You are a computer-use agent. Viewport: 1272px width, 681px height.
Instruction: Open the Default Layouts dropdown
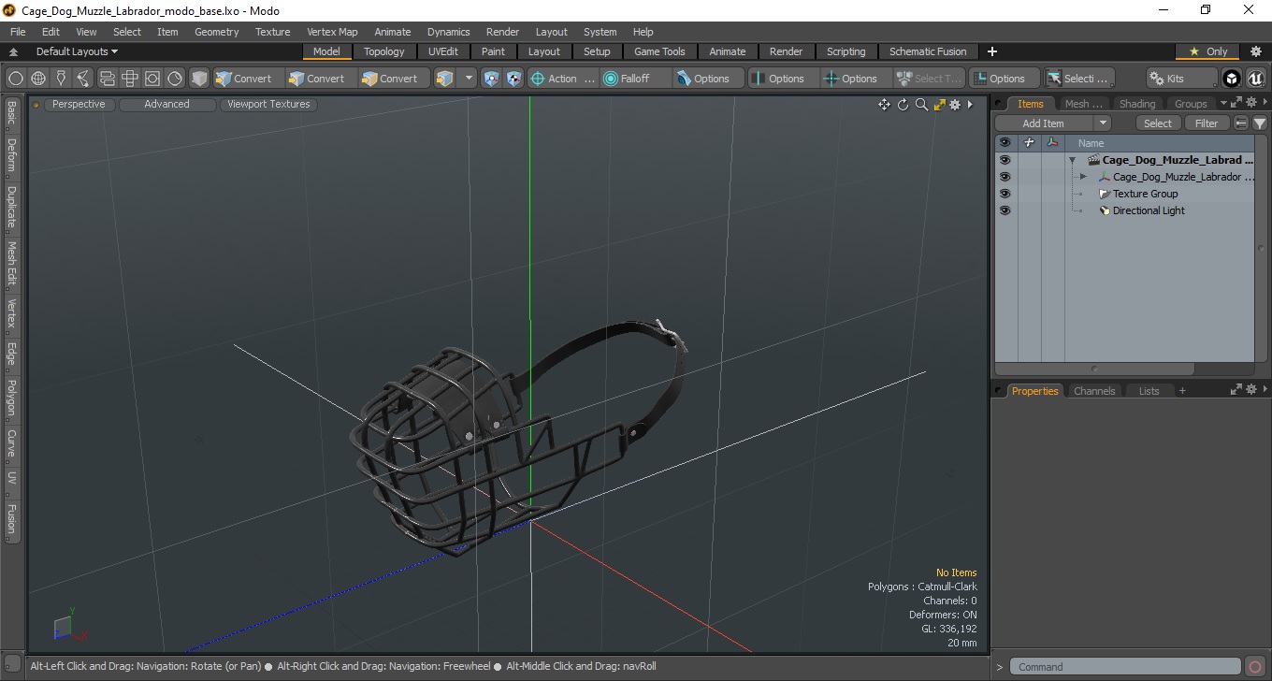click(x=77, y=51)
